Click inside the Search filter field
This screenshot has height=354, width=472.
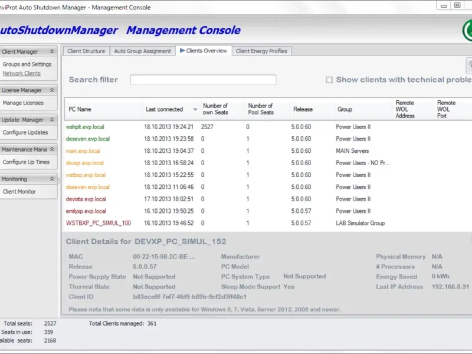click(203, 80)
